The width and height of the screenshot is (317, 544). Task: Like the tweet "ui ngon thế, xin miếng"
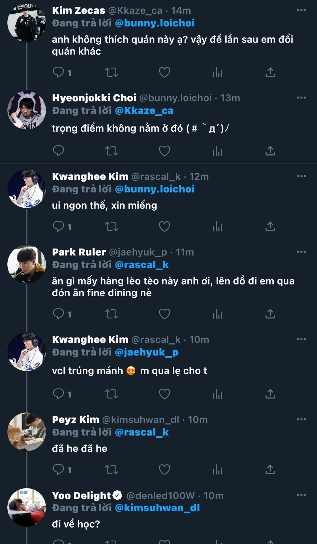click(x=164, y=226)
